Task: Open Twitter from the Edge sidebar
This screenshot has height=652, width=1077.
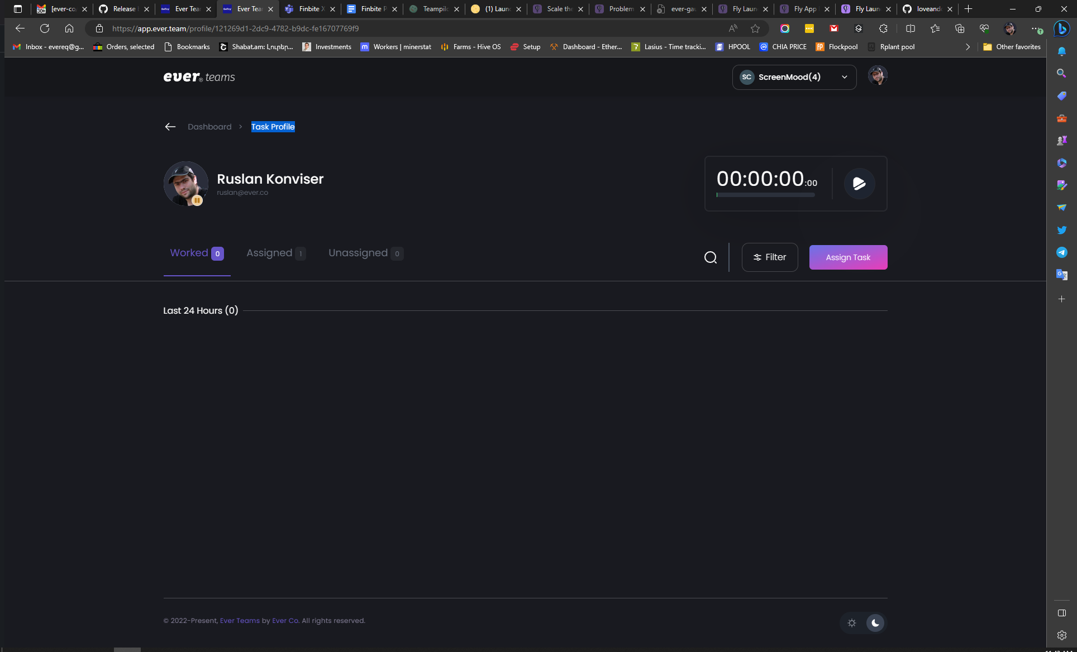Action: [x=1062, y=230]
